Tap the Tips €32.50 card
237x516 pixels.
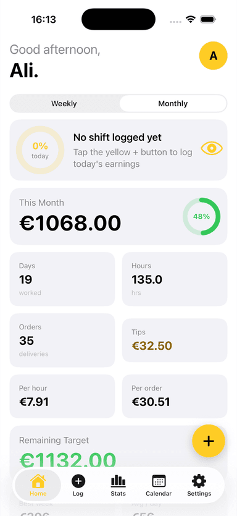point(175,340)
